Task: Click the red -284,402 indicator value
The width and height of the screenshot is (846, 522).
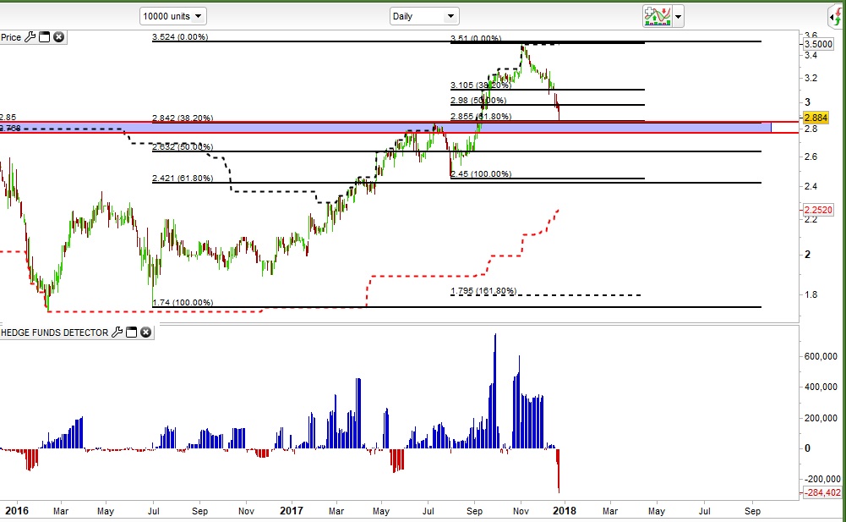Action: (823, 492)
